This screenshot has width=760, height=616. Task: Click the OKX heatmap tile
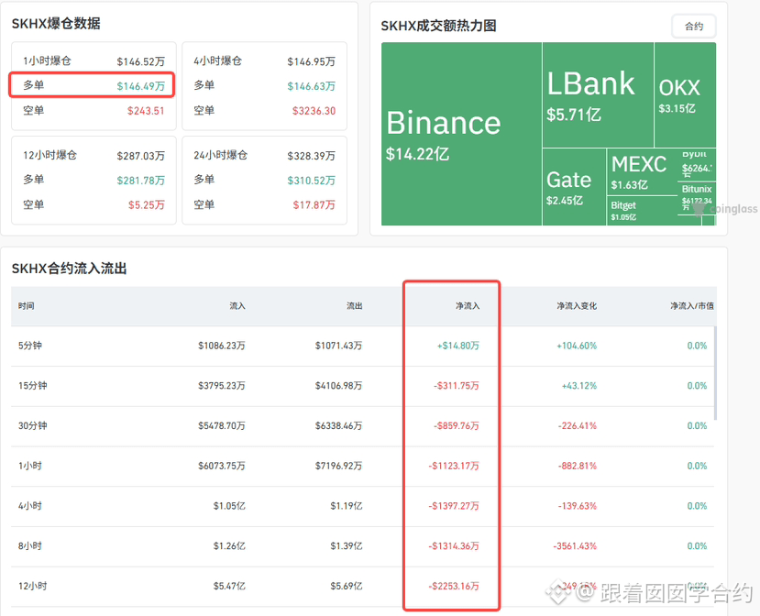[x=685, y=95]
